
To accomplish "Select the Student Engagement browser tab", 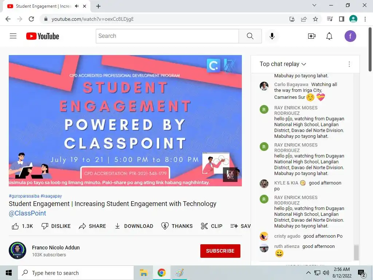I will (43, 6).
